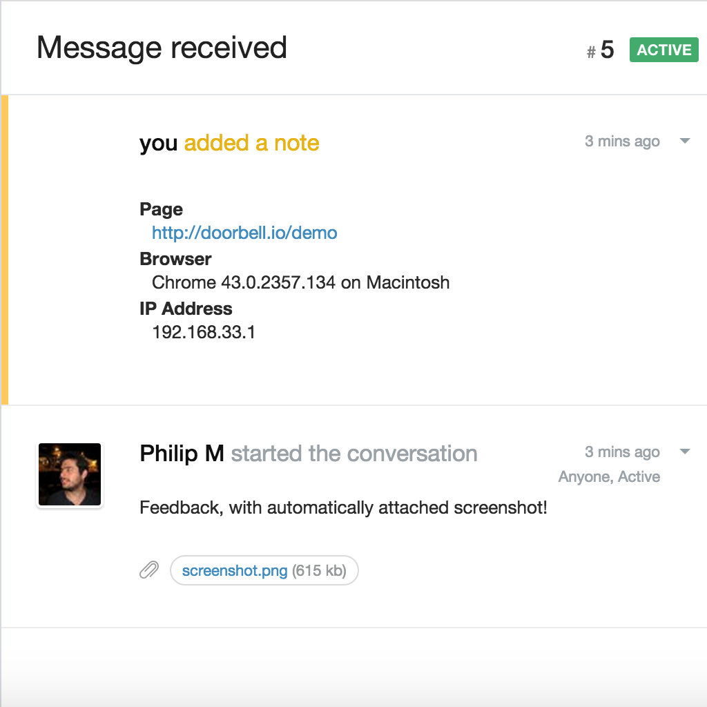Open Philip M's avatar photo
707x707 pixels.
click(x=70, y=474)
